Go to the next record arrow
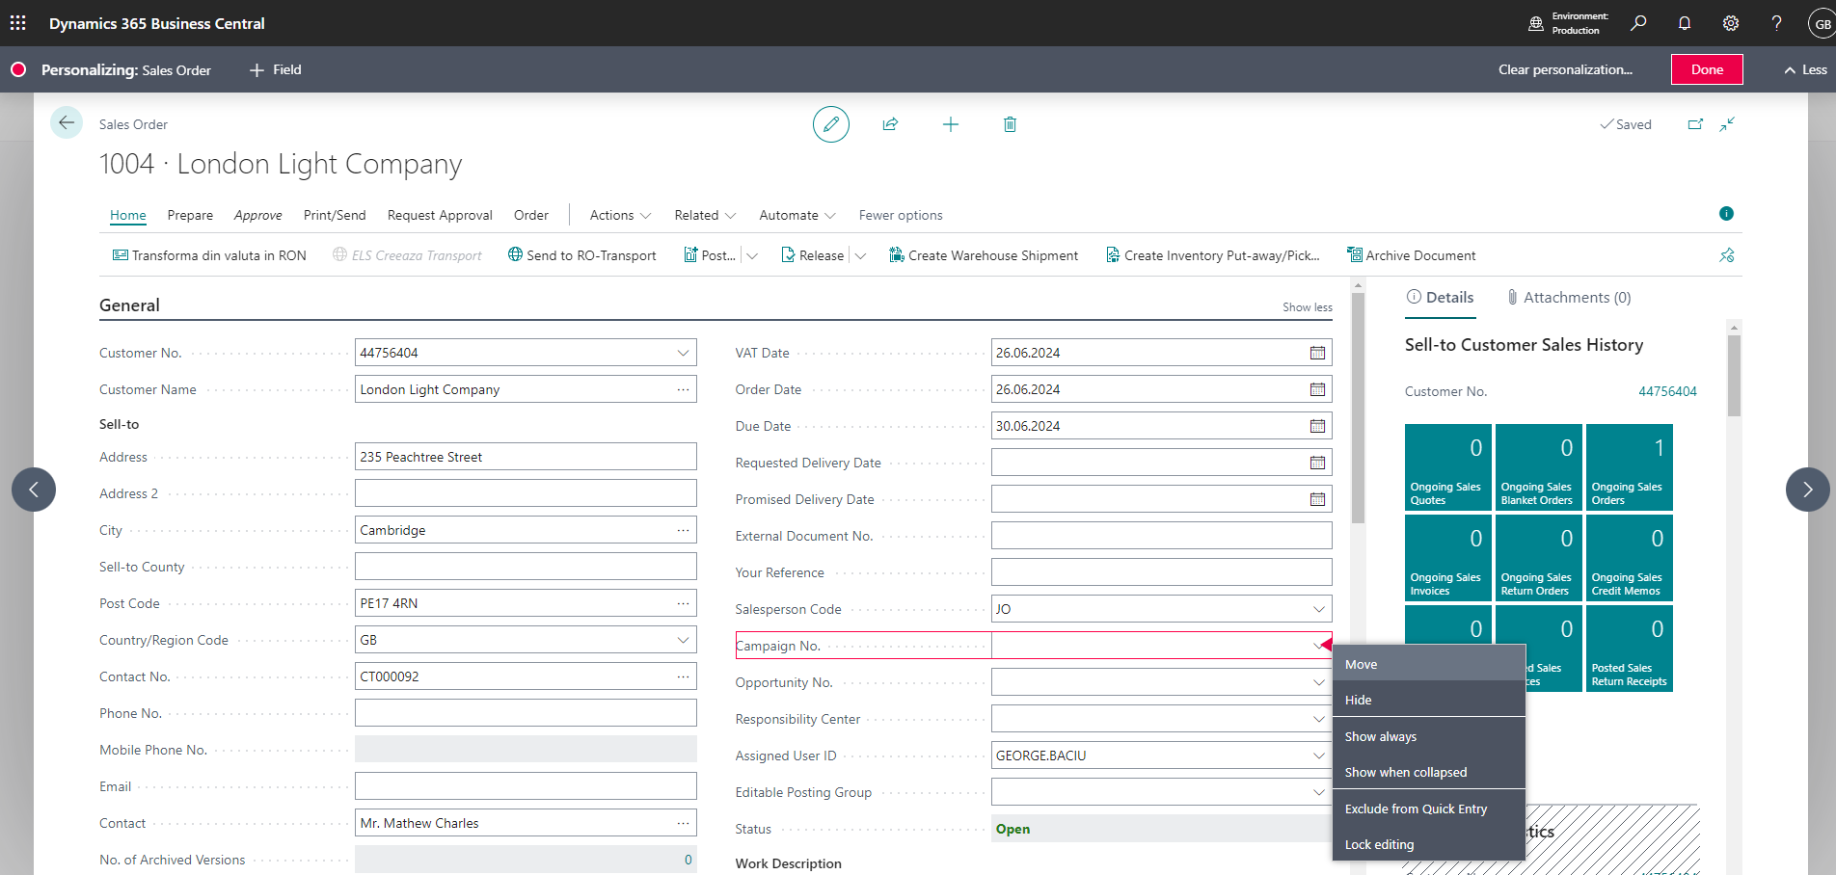The width and height of the screenshot is (1836, 875). tap(1807, 490)
